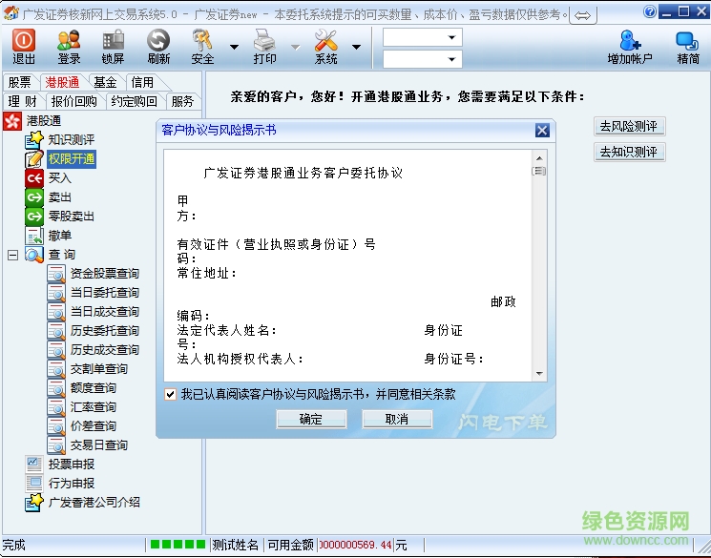Click the 锁屏 lock screen icon
711x558 pixels.
pyautogui.click(x=114, y=40)
